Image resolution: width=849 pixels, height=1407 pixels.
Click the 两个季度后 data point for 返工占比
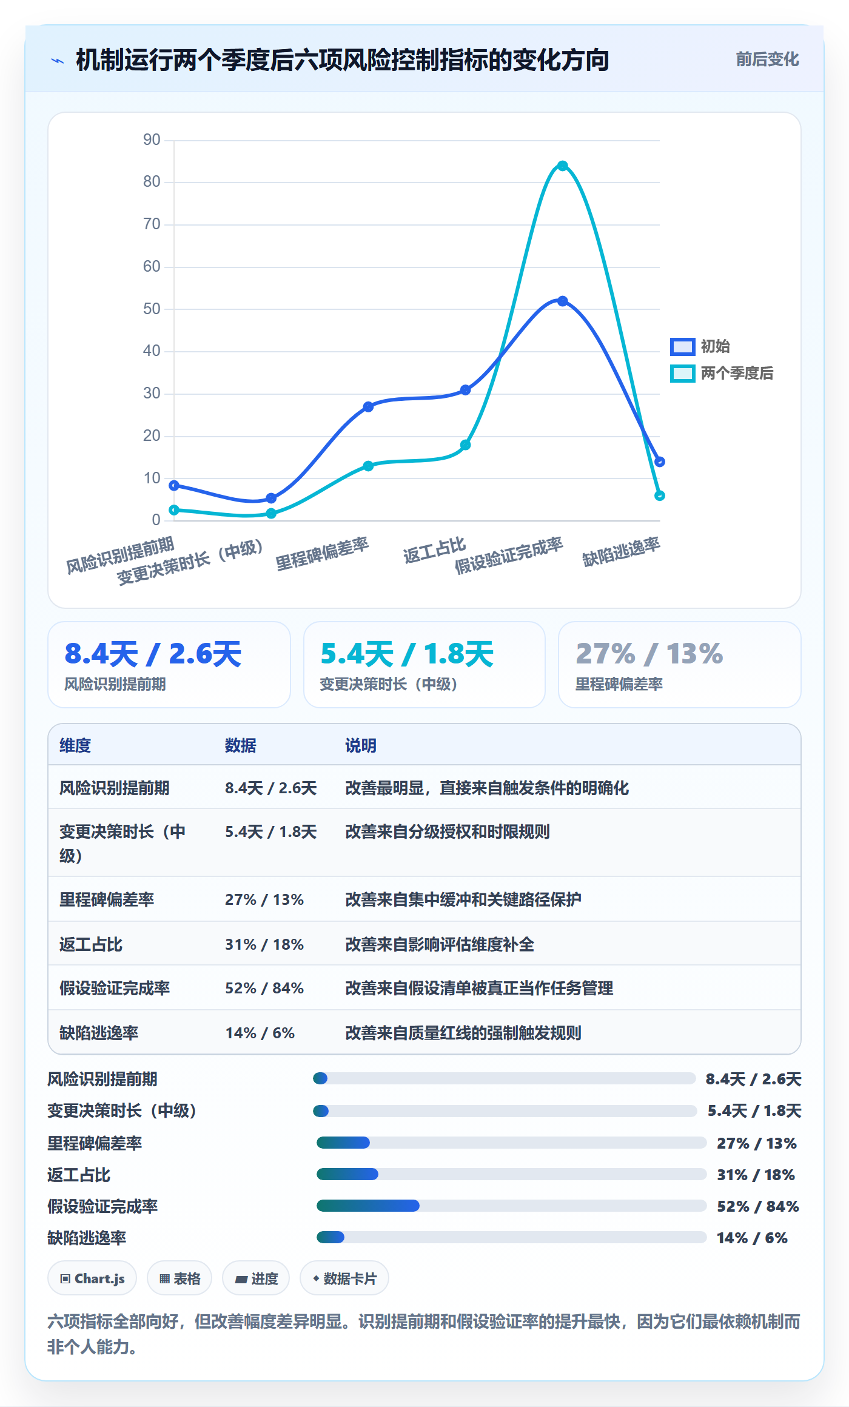pyautogui.click(x=465, y=445)
